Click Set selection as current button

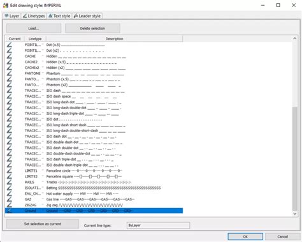point(43,224)
